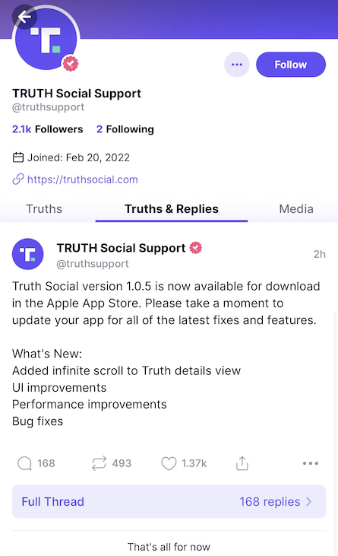Open the profile options three-dot menu
The height and width of the screenshot is (556, 338).
point(237,65)
